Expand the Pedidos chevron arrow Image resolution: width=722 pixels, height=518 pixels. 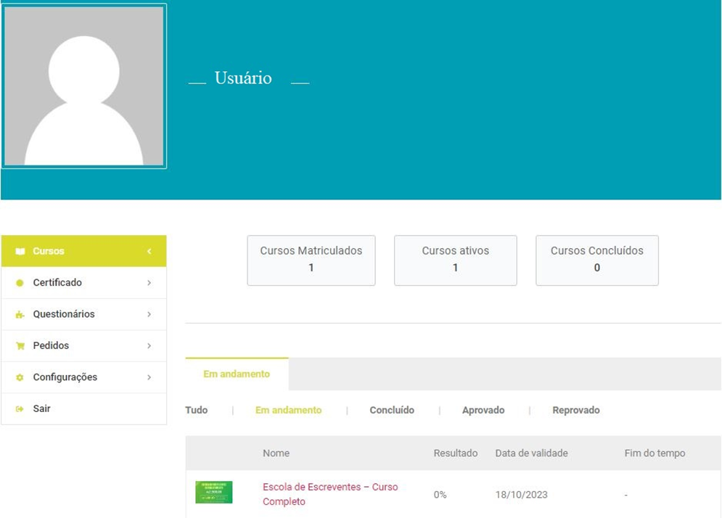(x=149, y=346)
